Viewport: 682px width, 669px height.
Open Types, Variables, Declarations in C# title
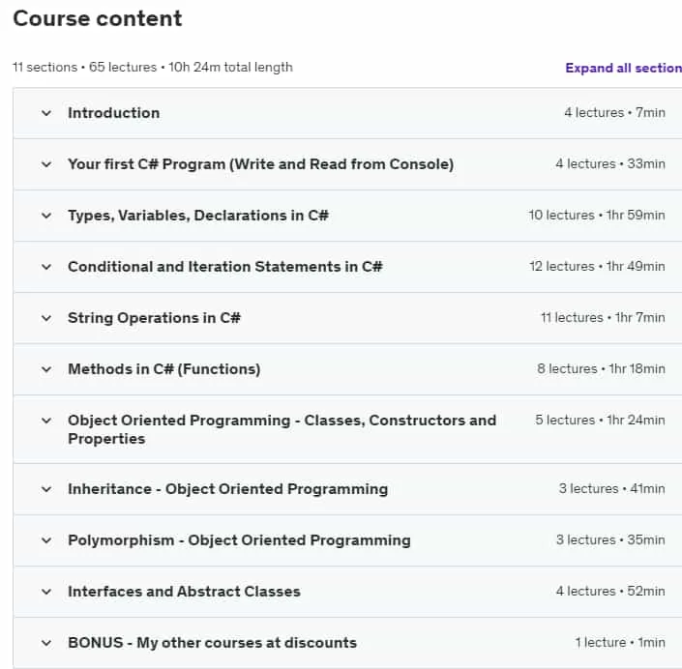tap(198, 216)
